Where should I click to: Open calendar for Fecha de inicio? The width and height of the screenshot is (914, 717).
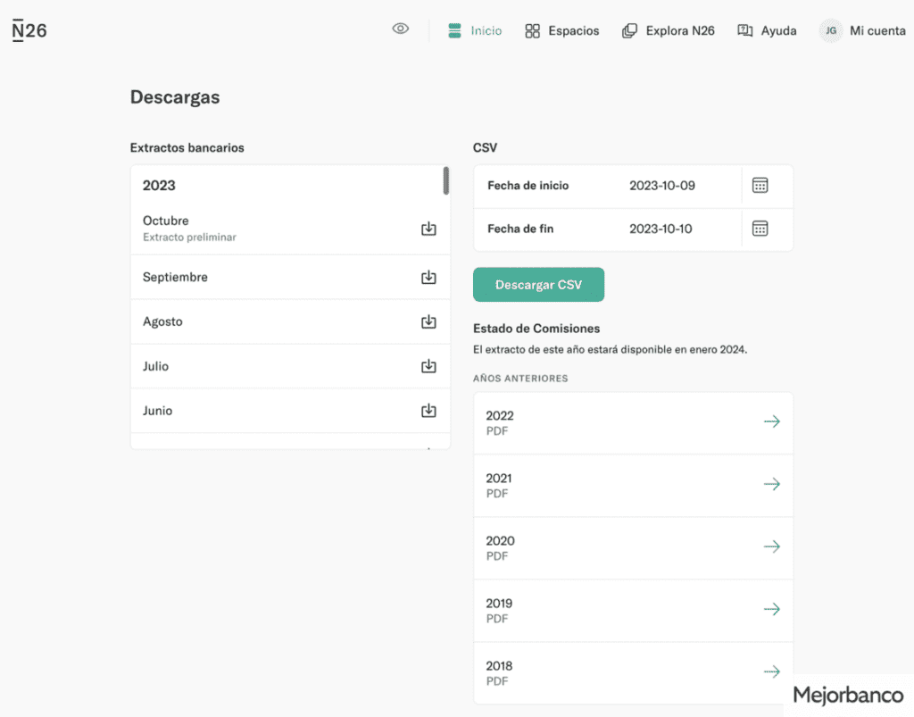tap(760, 186)
